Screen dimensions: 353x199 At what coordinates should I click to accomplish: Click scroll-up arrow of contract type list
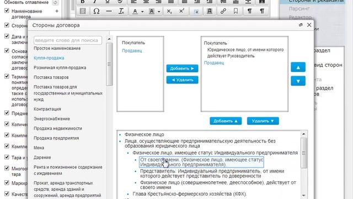coord(109,39)
